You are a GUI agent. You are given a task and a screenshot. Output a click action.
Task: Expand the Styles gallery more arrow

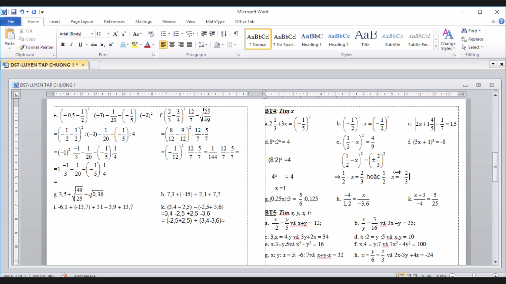coord(436,47)
